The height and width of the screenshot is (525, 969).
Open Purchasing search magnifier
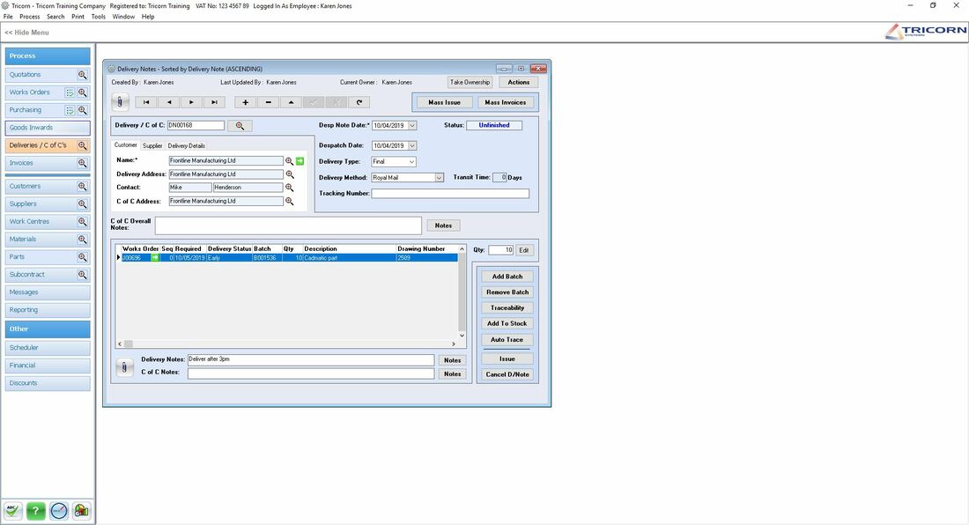click(82, 111)
